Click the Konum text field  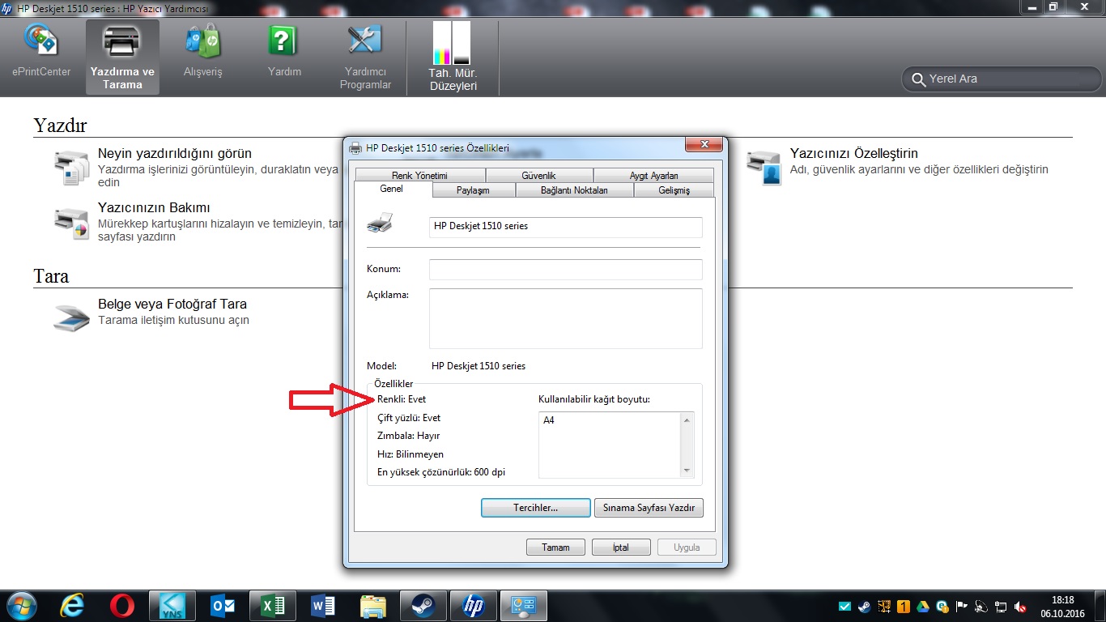pos(565,270)
